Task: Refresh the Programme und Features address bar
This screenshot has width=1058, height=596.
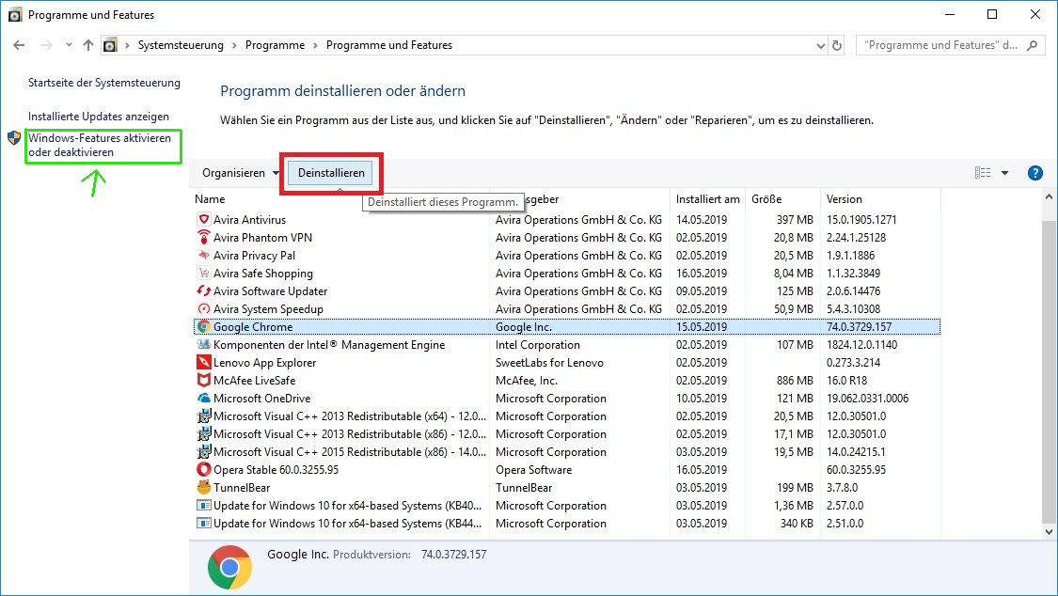Action: click(837, 45)
